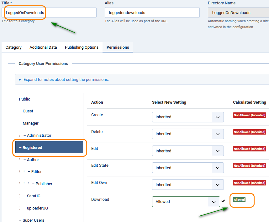
Task: Expand notes about setting the permissions
Action: [66, 80]
